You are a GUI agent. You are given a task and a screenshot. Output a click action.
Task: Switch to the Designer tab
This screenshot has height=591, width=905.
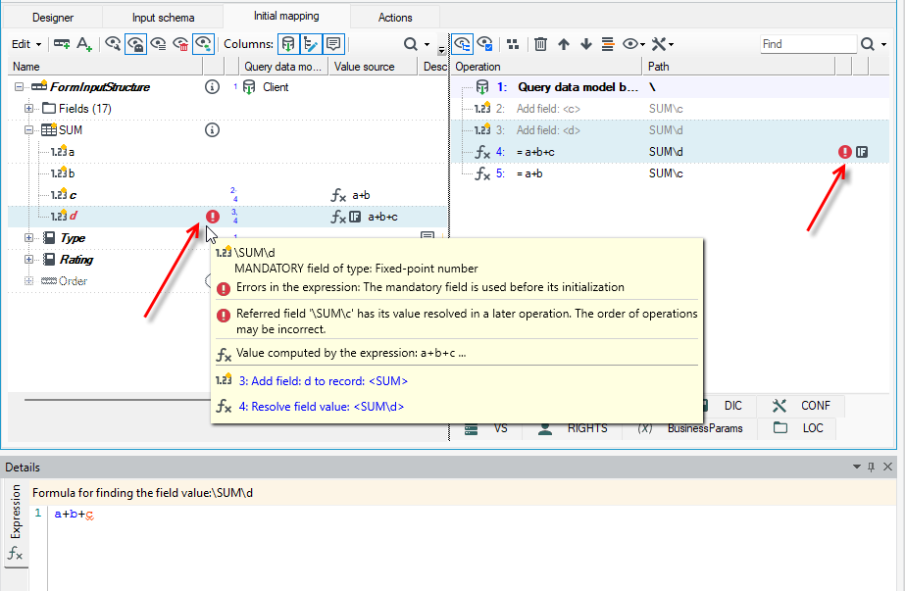point(53,18)
